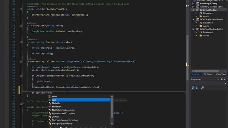This screenshot has width=228, height=128.
Task: Switch to the Class View tab
Action: 221,74
